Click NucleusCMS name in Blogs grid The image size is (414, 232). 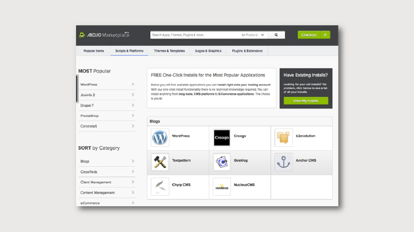coord(244,185)
